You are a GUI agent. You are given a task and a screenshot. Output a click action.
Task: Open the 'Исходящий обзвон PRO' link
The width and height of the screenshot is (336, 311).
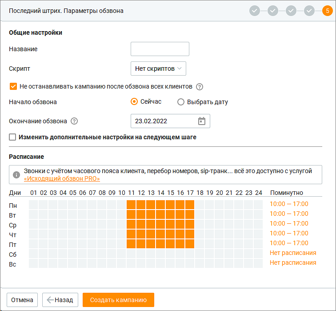62,178
